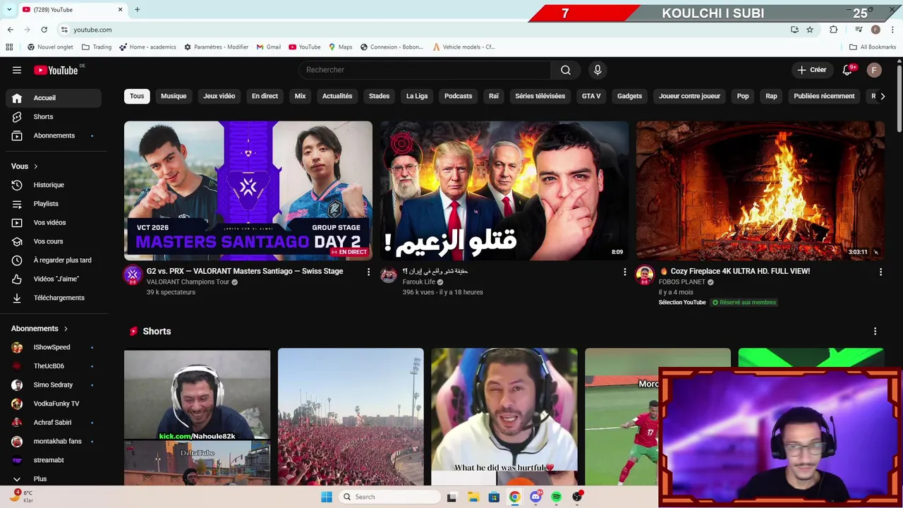Open Farouk Life video thumbnail
This screenshot has width=903, height=508.
point(504,190)
